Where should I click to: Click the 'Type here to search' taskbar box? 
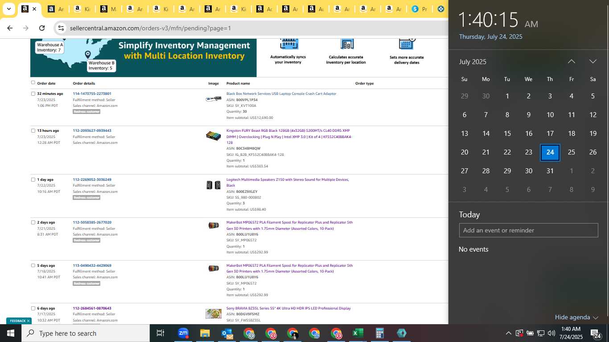click(86, 333)
